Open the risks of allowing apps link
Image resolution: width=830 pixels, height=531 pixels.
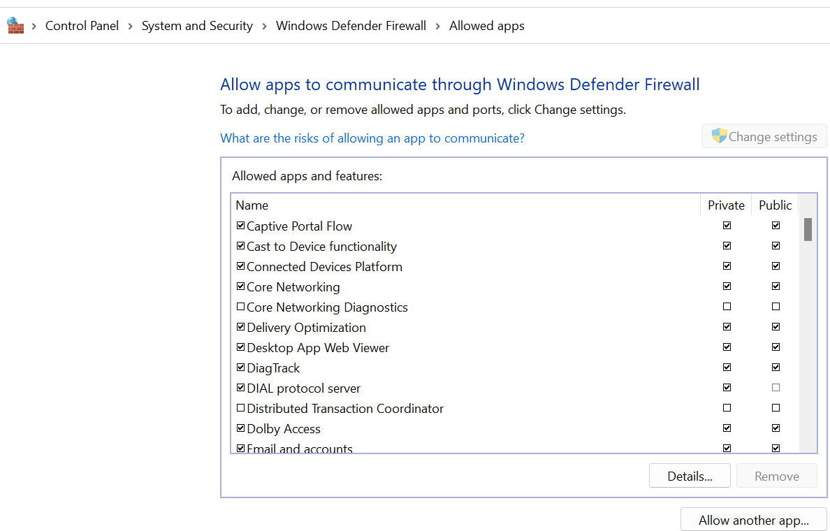click(x=372, y=138)
